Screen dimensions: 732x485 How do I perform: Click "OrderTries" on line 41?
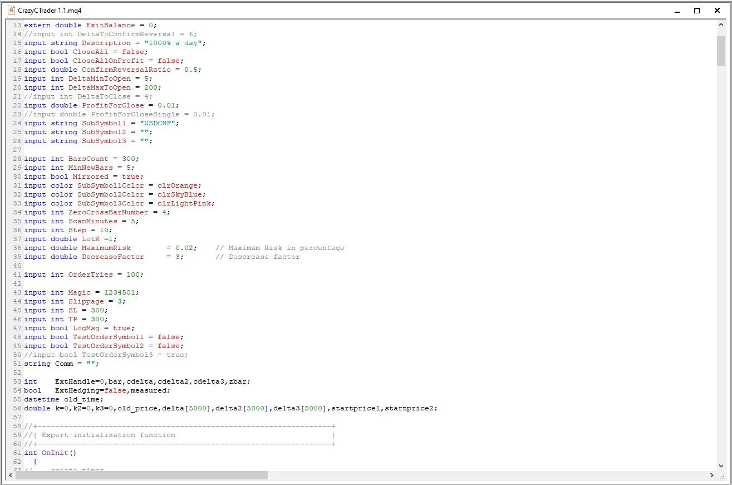tap(90, 275)
